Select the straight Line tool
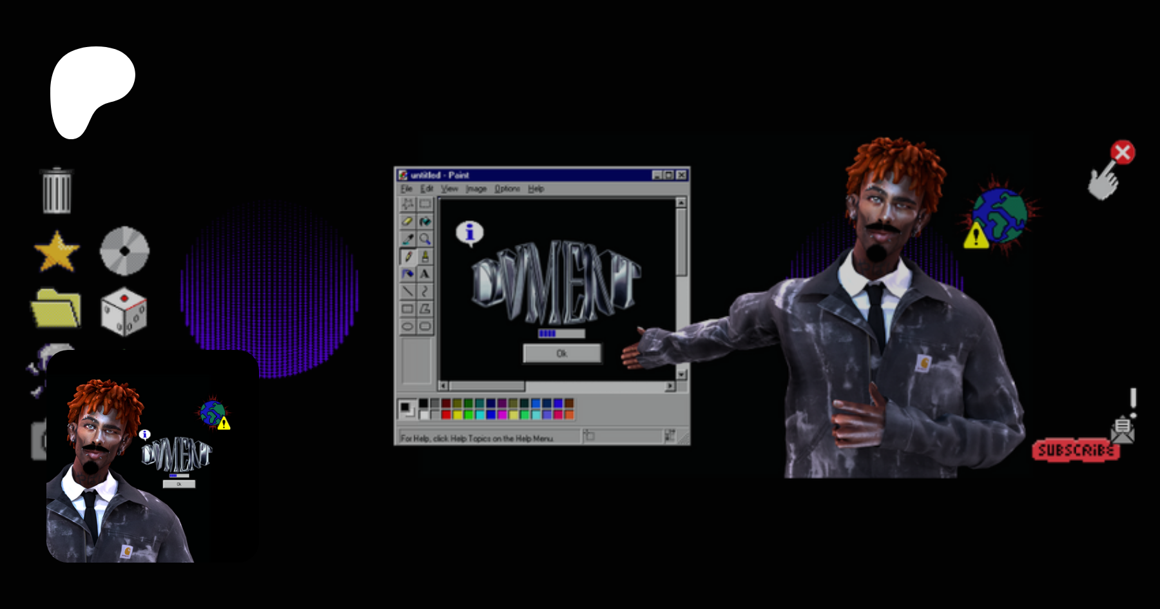This screenshot has width=1160, height=609. (408, 291)
